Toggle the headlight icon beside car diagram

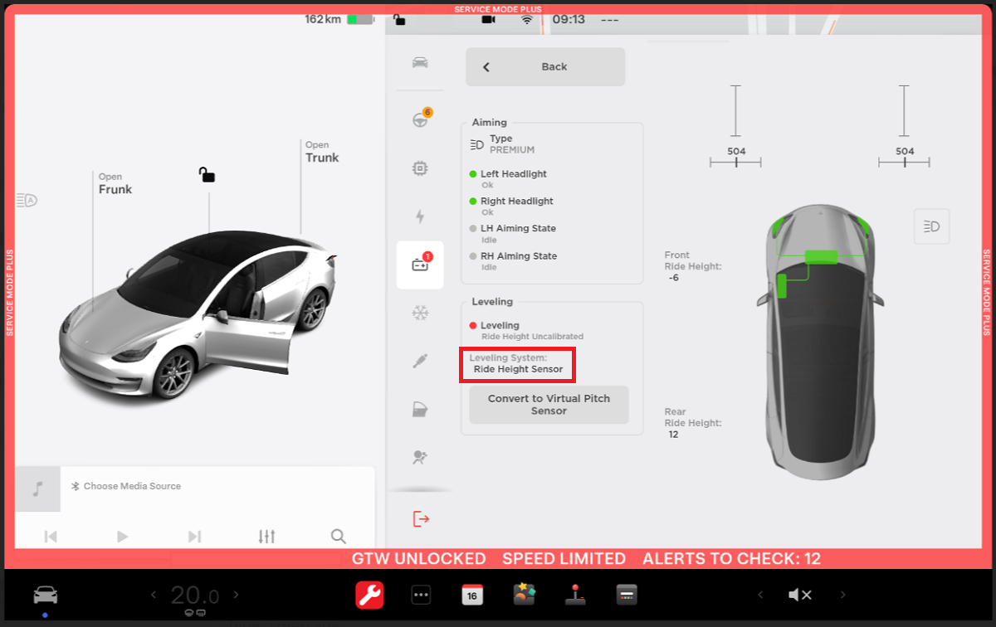coord(931,226)
